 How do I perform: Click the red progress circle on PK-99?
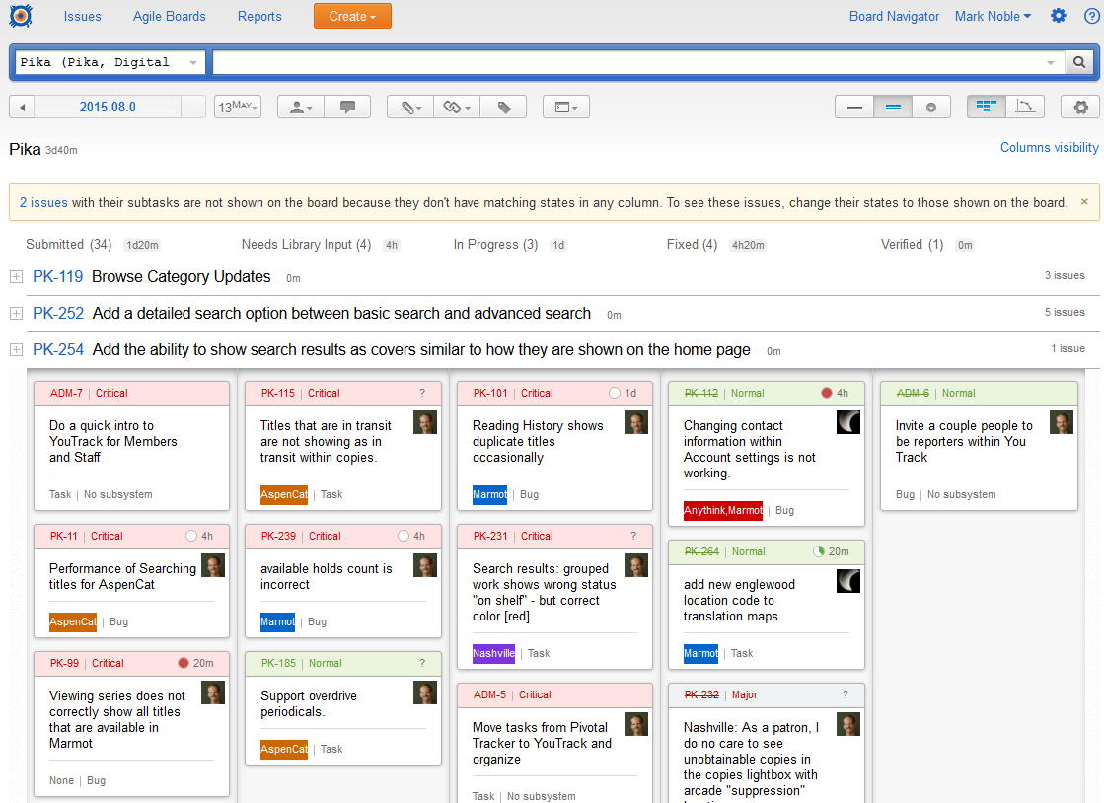coord(184,663)
